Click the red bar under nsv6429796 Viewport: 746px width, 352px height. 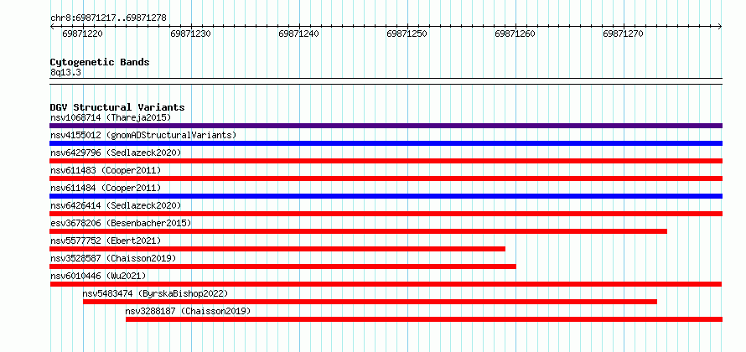[386, 161]
